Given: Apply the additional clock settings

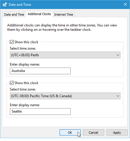Looking at the screenshot, I should pyautogui.click(x=117, y=133).
